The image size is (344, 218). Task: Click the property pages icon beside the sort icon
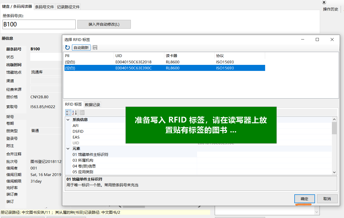(82, 112)
